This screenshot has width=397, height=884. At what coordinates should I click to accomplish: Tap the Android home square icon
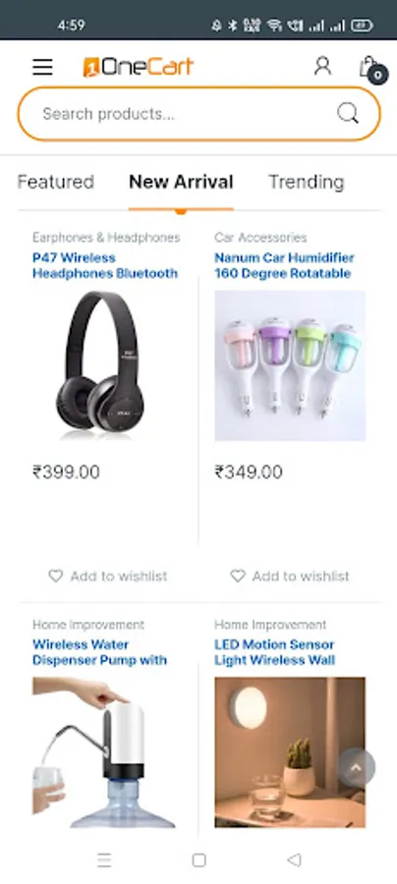pos(198,859)
